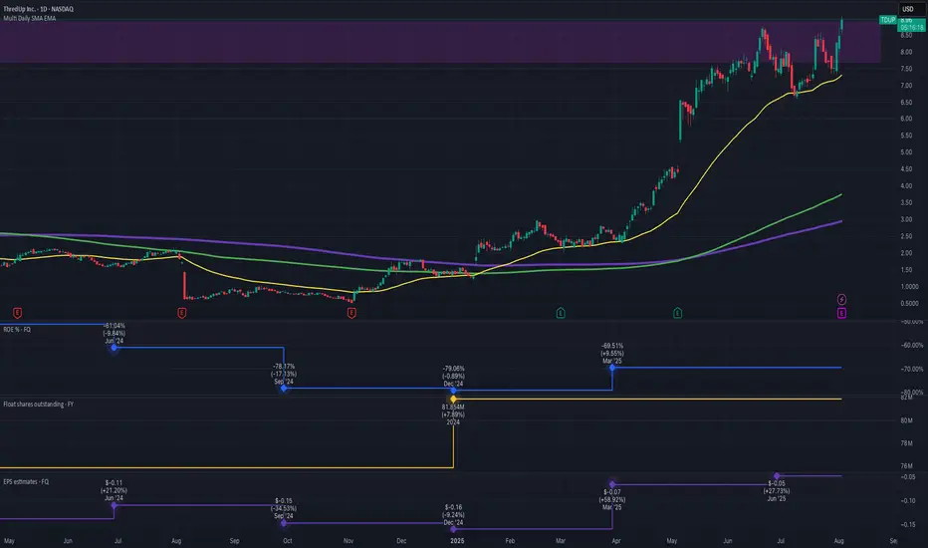Click the $-0.15 Sep '24 EPS label
Viewport: 928px width, 548px height.
coord(284,508)
